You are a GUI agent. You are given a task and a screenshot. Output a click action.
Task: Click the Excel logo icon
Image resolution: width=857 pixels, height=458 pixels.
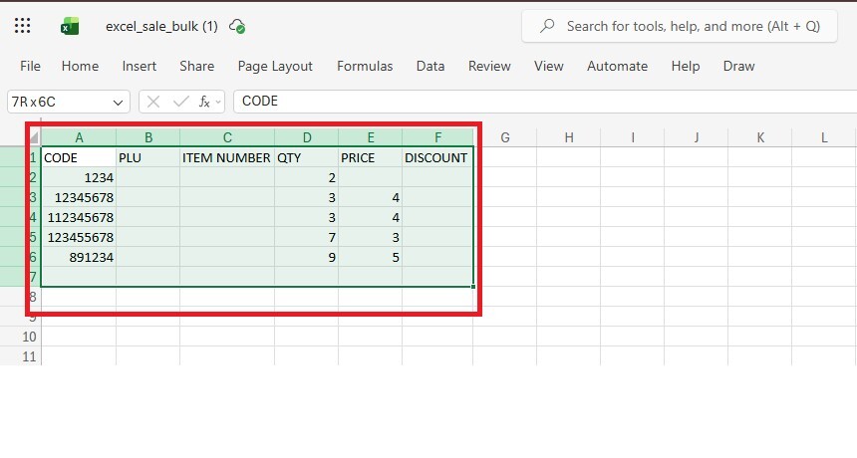click(70, 26)
